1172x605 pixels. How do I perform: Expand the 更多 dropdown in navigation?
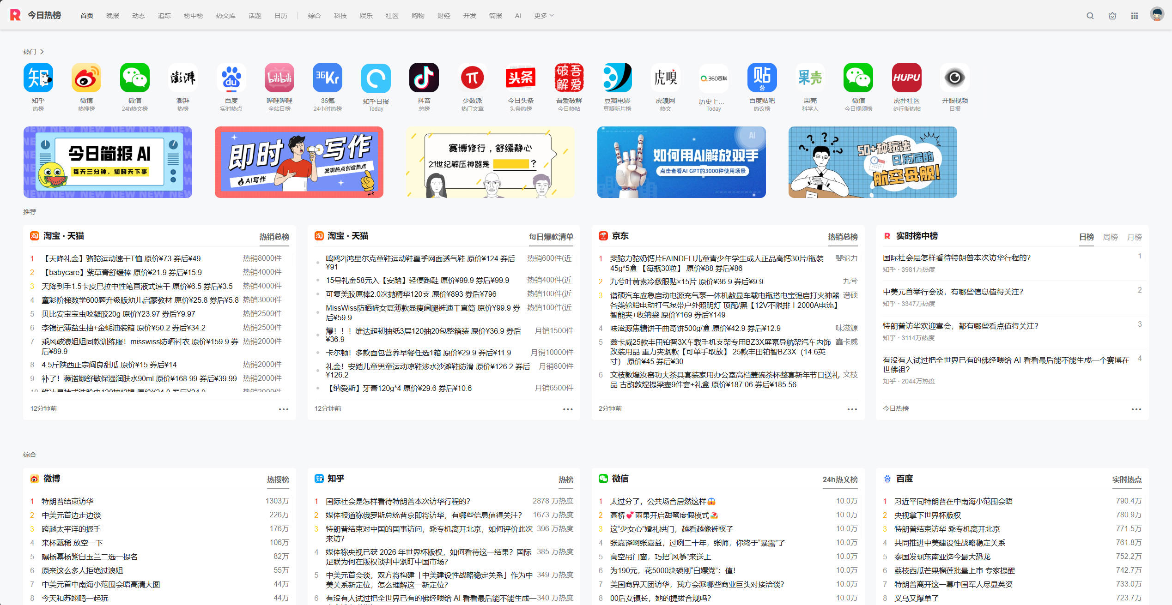click(x=544, y=16)
